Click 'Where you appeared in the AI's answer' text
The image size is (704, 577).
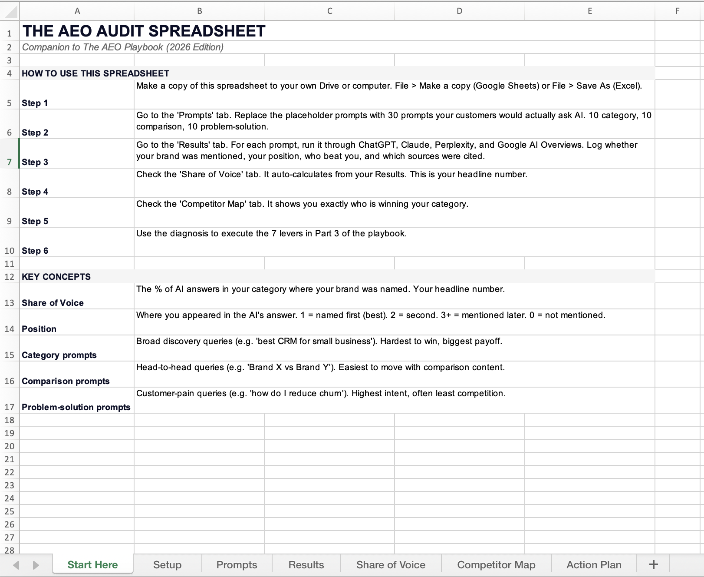(x=371, y=315)
